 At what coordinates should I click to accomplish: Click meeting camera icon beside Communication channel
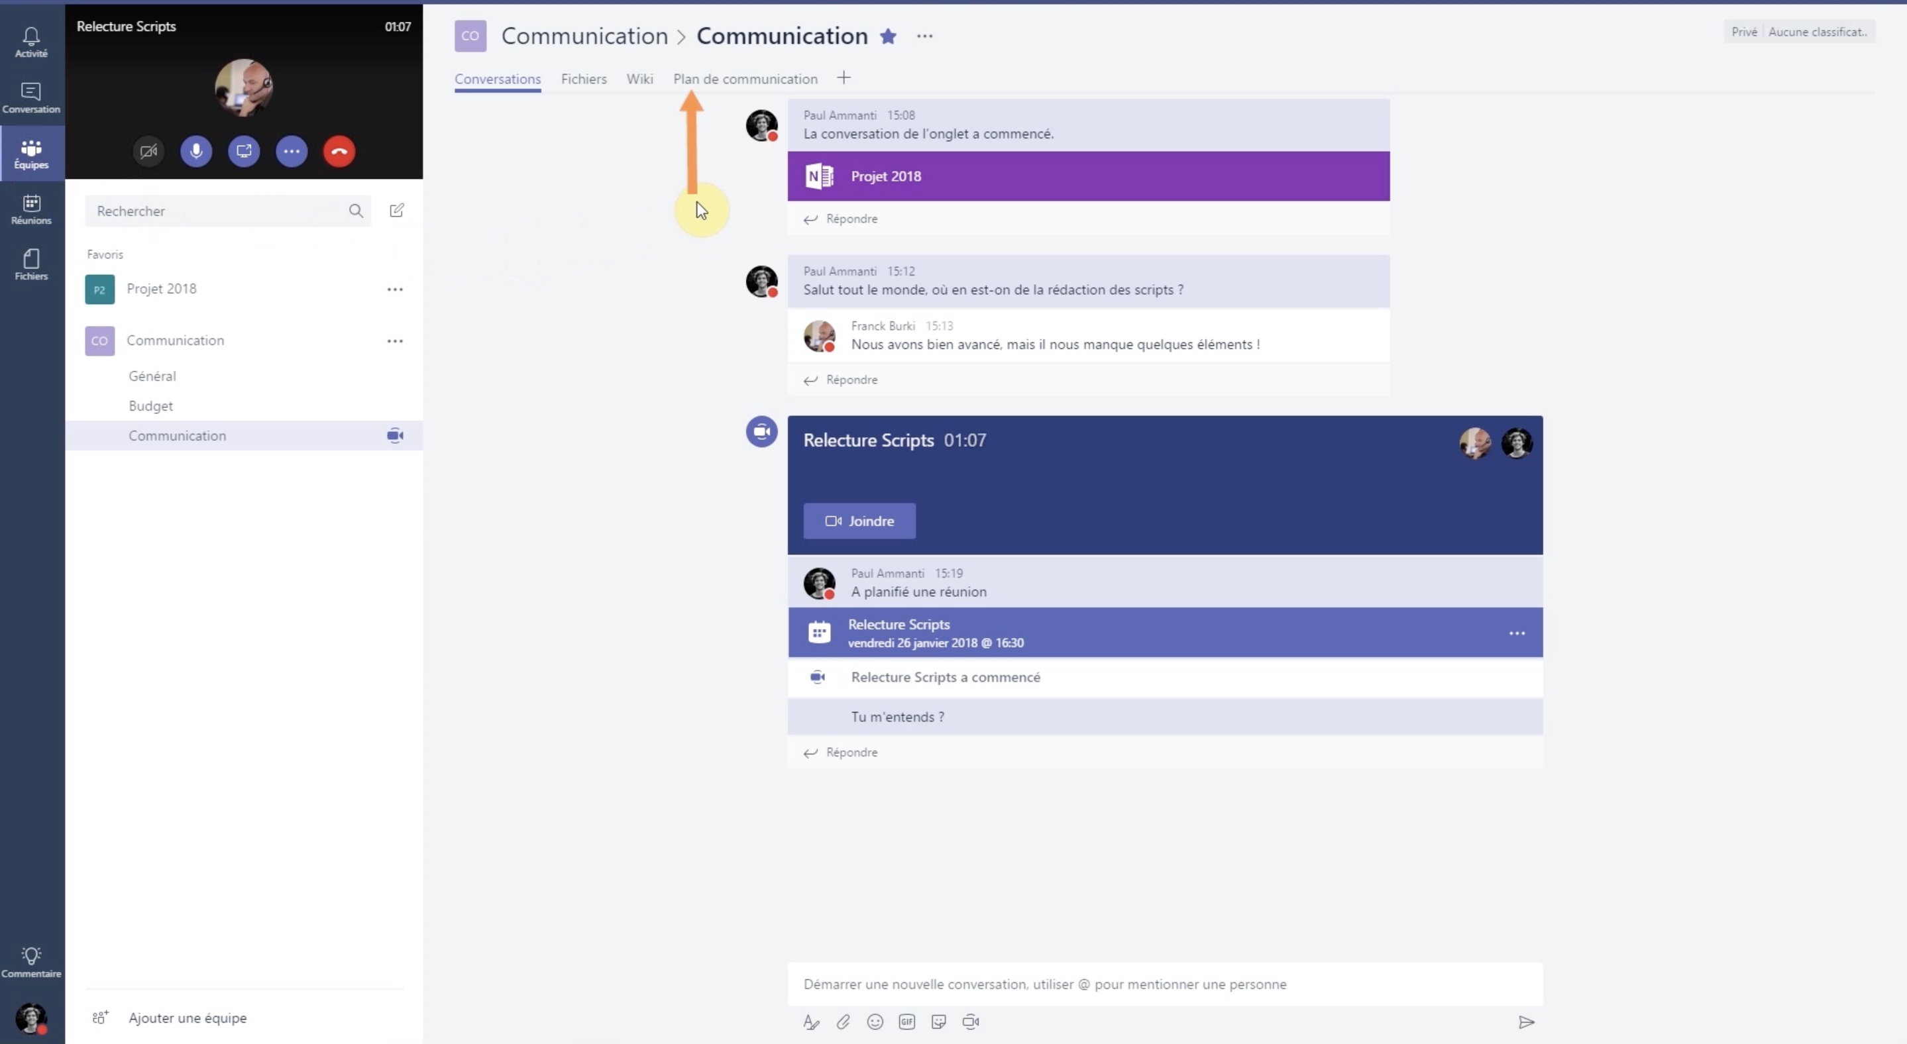396,436
